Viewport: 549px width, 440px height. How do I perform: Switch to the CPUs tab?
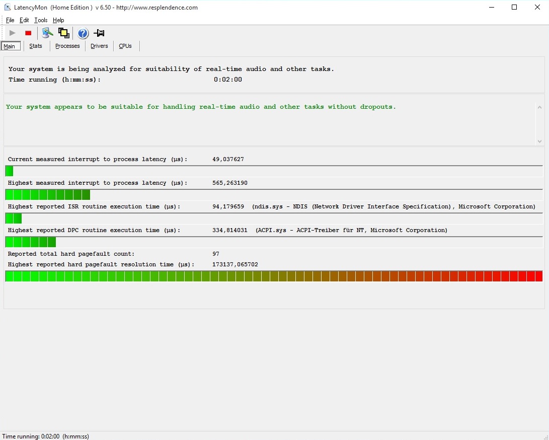[x=125, y=46]
